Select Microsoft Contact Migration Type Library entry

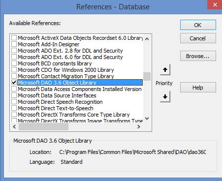coord(66,76)
